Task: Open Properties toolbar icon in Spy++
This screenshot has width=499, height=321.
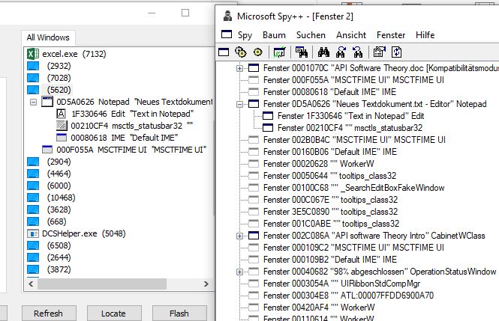Action: pyautogui.click(x=380, y=52)
